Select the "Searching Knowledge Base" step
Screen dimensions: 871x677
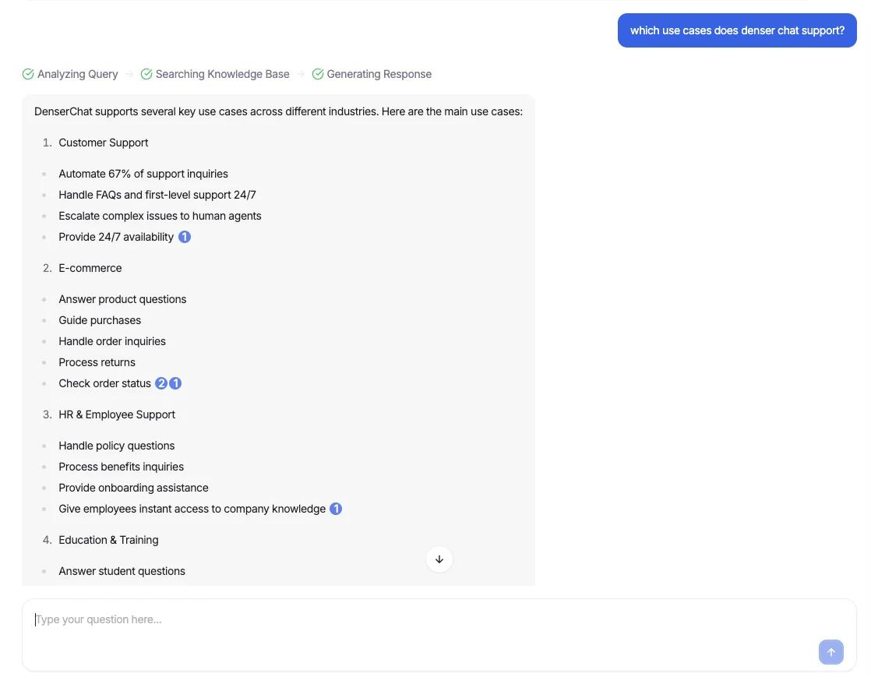[222, 73]
